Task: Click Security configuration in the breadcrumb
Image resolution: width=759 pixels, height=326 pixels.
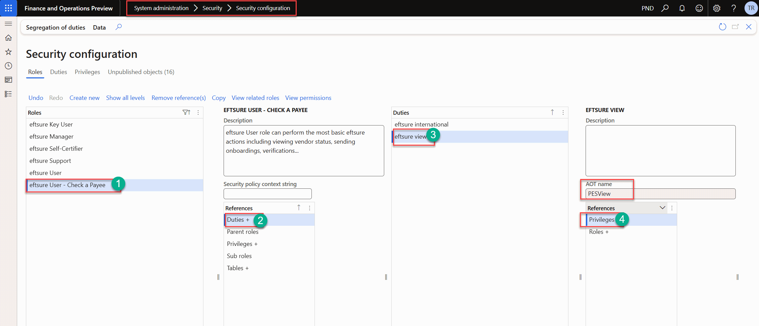Action: tap(263, 8)
